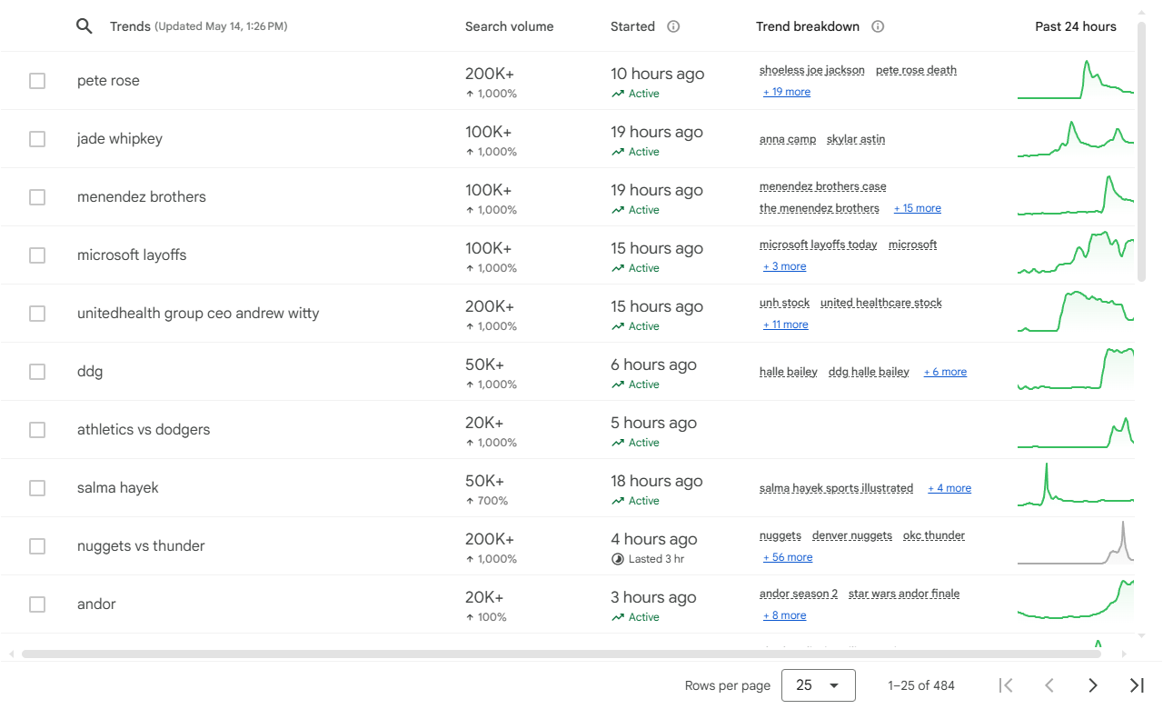Open the okc thunder query
Viewport: 1163px width, 709px height.
(934, 535)
